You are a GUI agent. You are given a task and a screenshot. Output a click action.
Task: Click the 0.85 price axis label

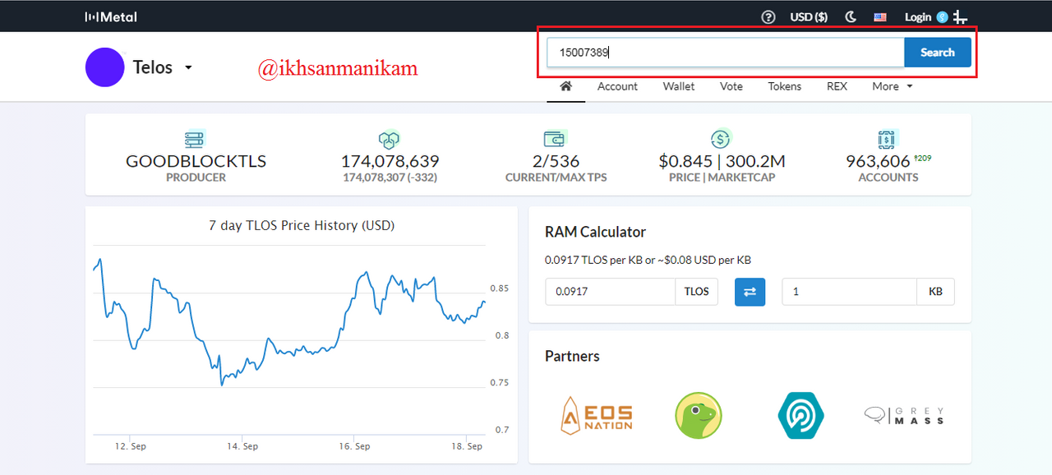pos(500,288)
